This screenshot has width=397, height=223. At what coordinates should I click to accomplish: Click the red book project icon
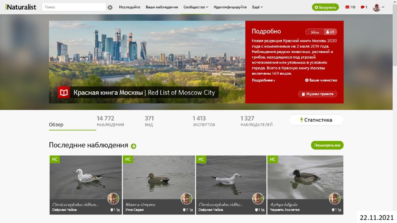(64, 93)
